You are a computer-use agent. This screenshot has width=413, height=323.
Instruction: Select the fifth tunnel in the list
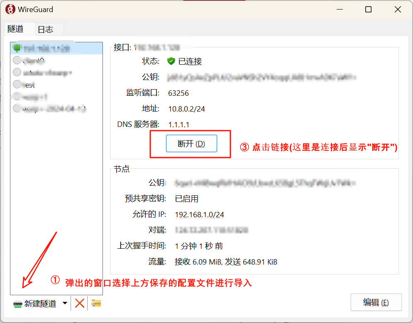56,97
